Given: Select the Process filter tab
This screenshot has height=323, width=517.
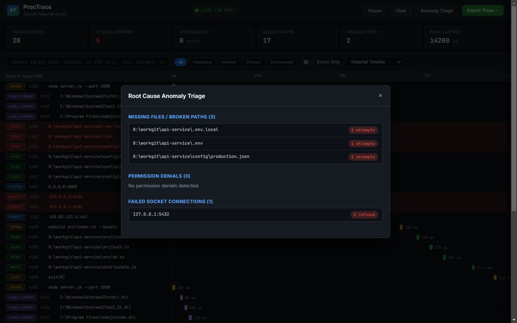Looking at the screenshot, I should coord(253,62).
